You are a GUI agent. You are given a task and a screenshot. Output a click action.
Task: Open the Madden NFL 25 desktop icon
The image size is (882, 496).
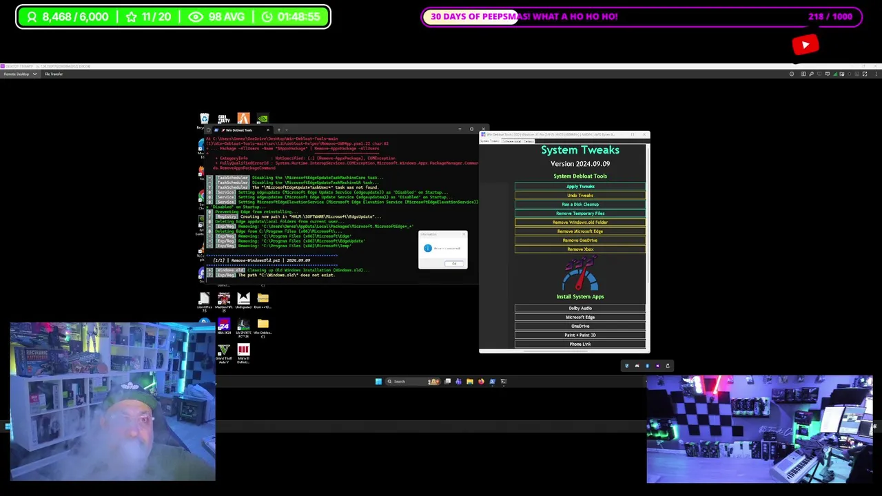pyautogui.click(x=224, y=301)
